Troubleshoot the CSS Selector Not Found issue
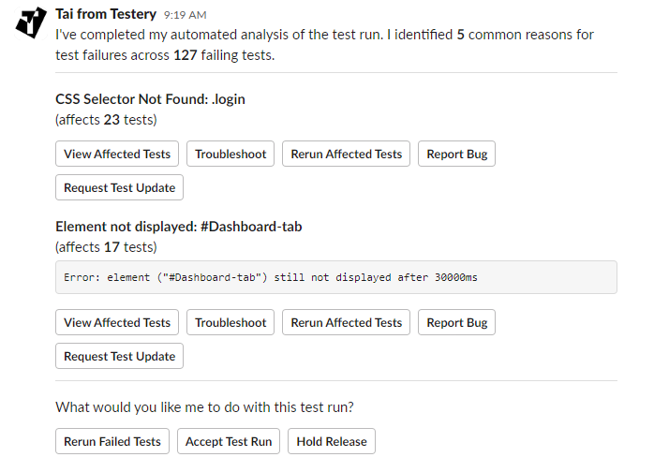 (x=230, y=154)
